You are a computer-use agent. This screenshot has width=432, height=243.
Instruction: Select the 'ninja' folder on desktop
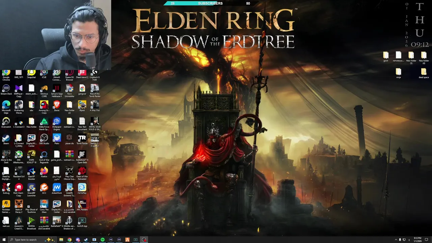click(x=399, y=73)
